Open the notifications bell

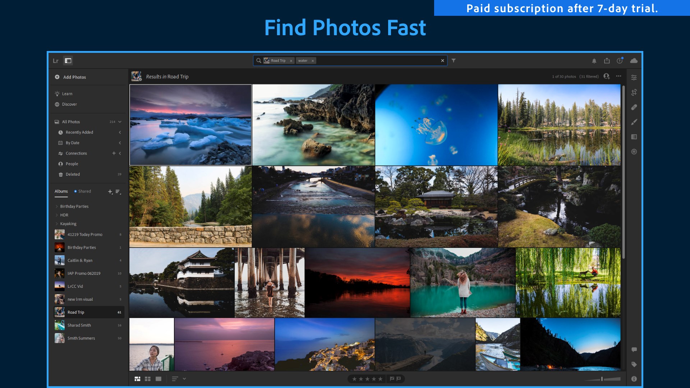[x=594, y=61]
